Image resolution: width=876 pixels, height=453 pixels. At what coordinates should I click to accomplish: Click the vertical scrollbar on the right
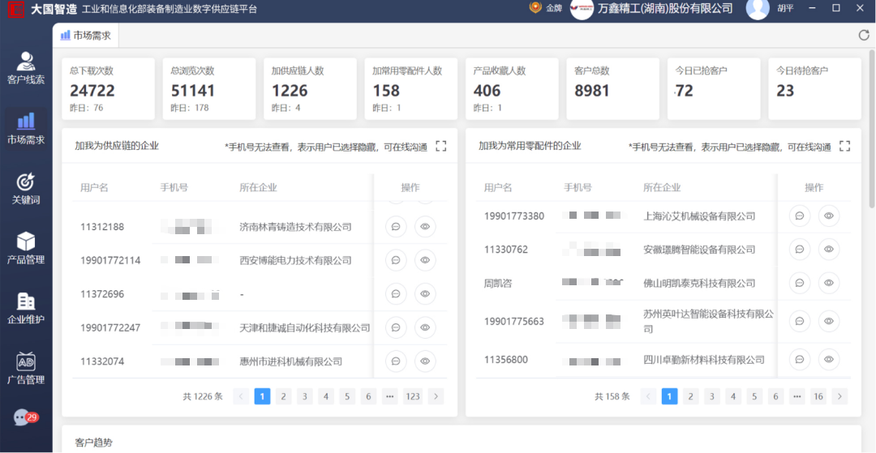[872, 162]
